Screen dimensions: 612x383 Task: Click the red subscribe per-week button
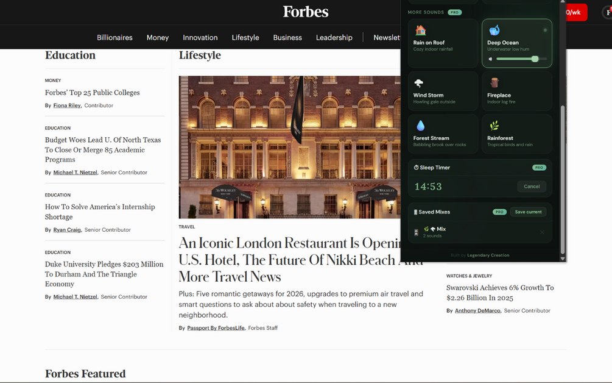coord(577,12)
